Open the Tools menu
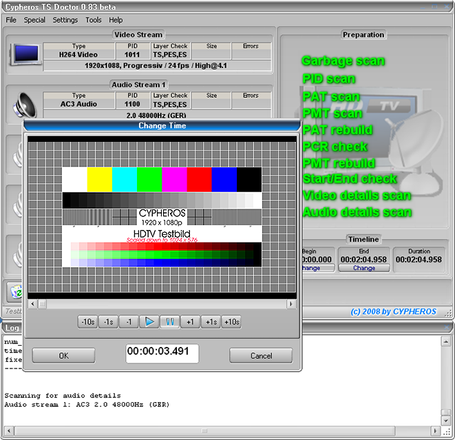Image resolution: width=455 pixels, height=440 pixels. pos(93,20)
